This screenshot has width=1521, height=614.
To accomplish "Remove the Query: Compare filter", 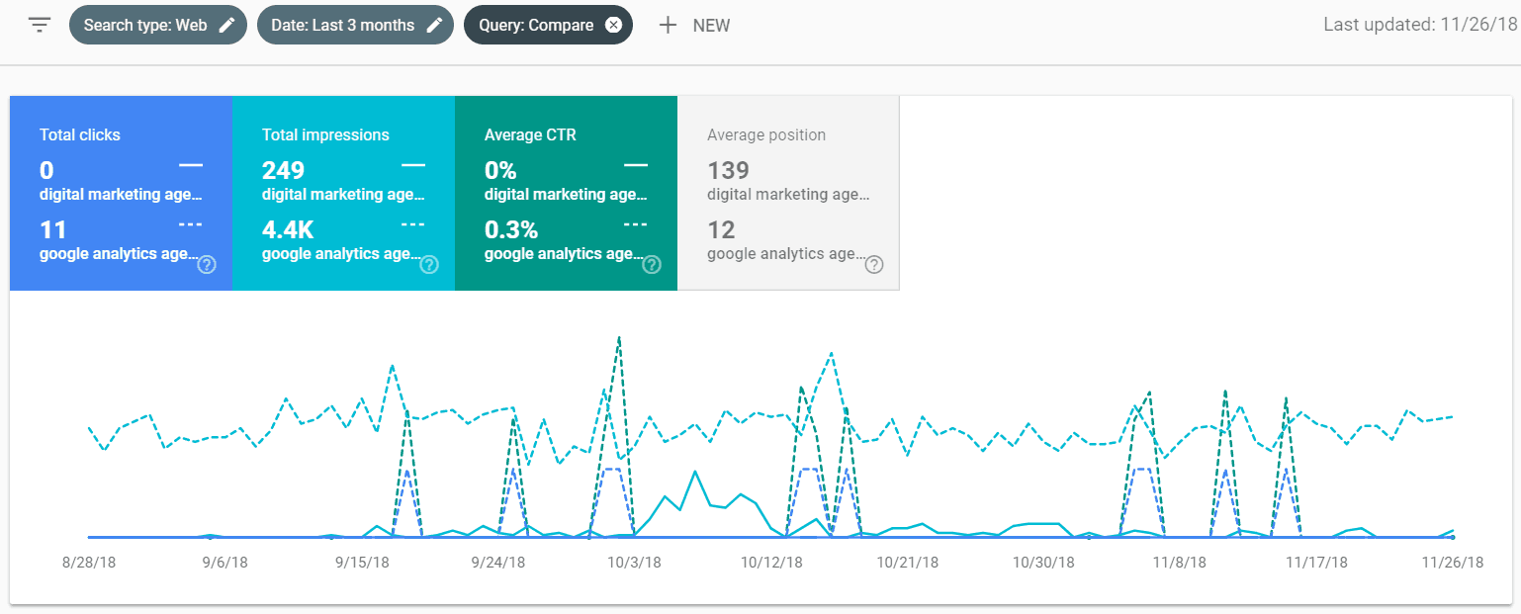I will [613, 26].
